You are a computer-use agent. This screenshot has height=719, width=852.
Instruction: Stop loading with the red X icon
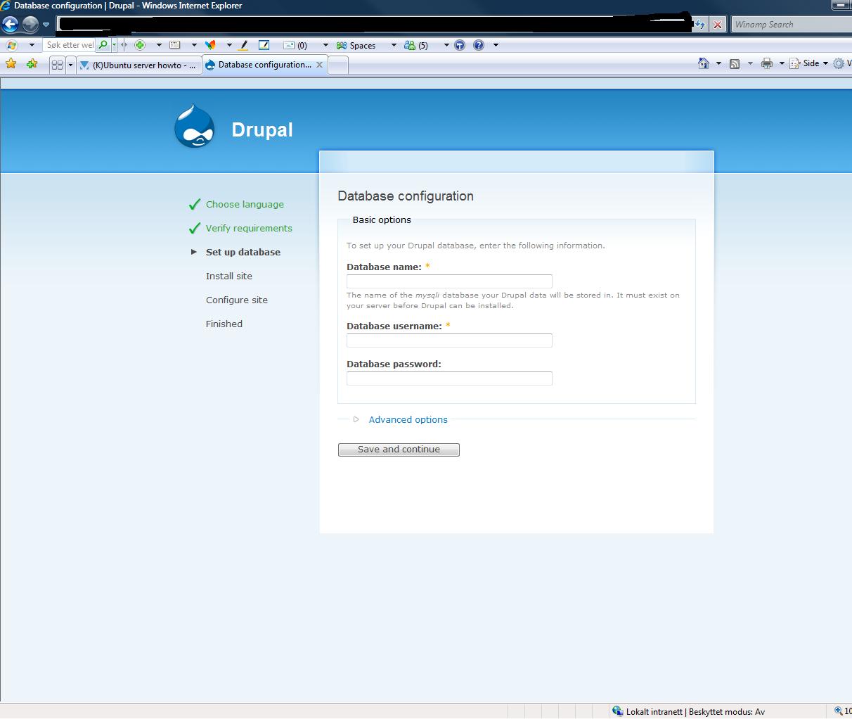coord(717,25)
